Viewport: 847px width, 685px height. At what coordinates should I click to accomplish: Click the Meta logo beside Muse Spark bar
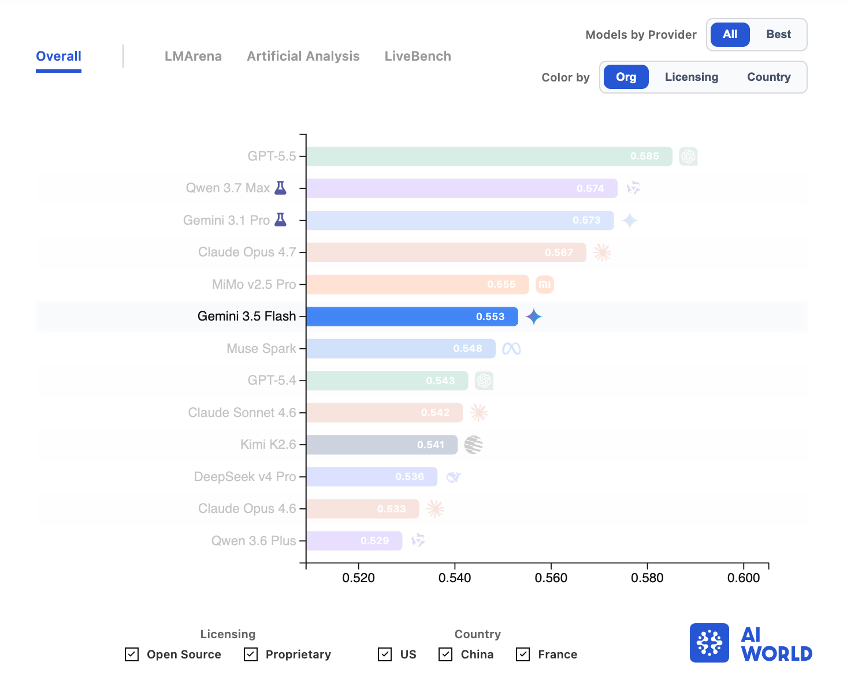[511, 349]
